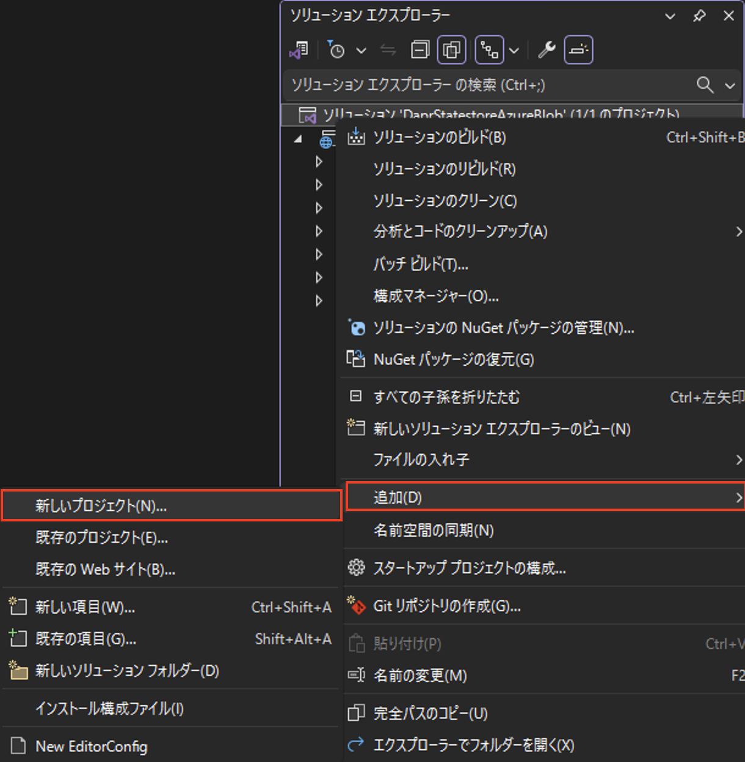Click the gear icon for startup project settings
Screen dimensions: 745x762
tap(356, 568)
